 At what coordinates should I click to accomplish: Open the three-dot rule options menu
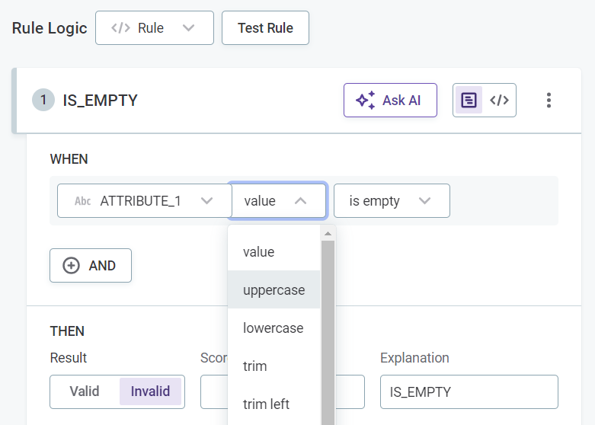click(549, 101)
